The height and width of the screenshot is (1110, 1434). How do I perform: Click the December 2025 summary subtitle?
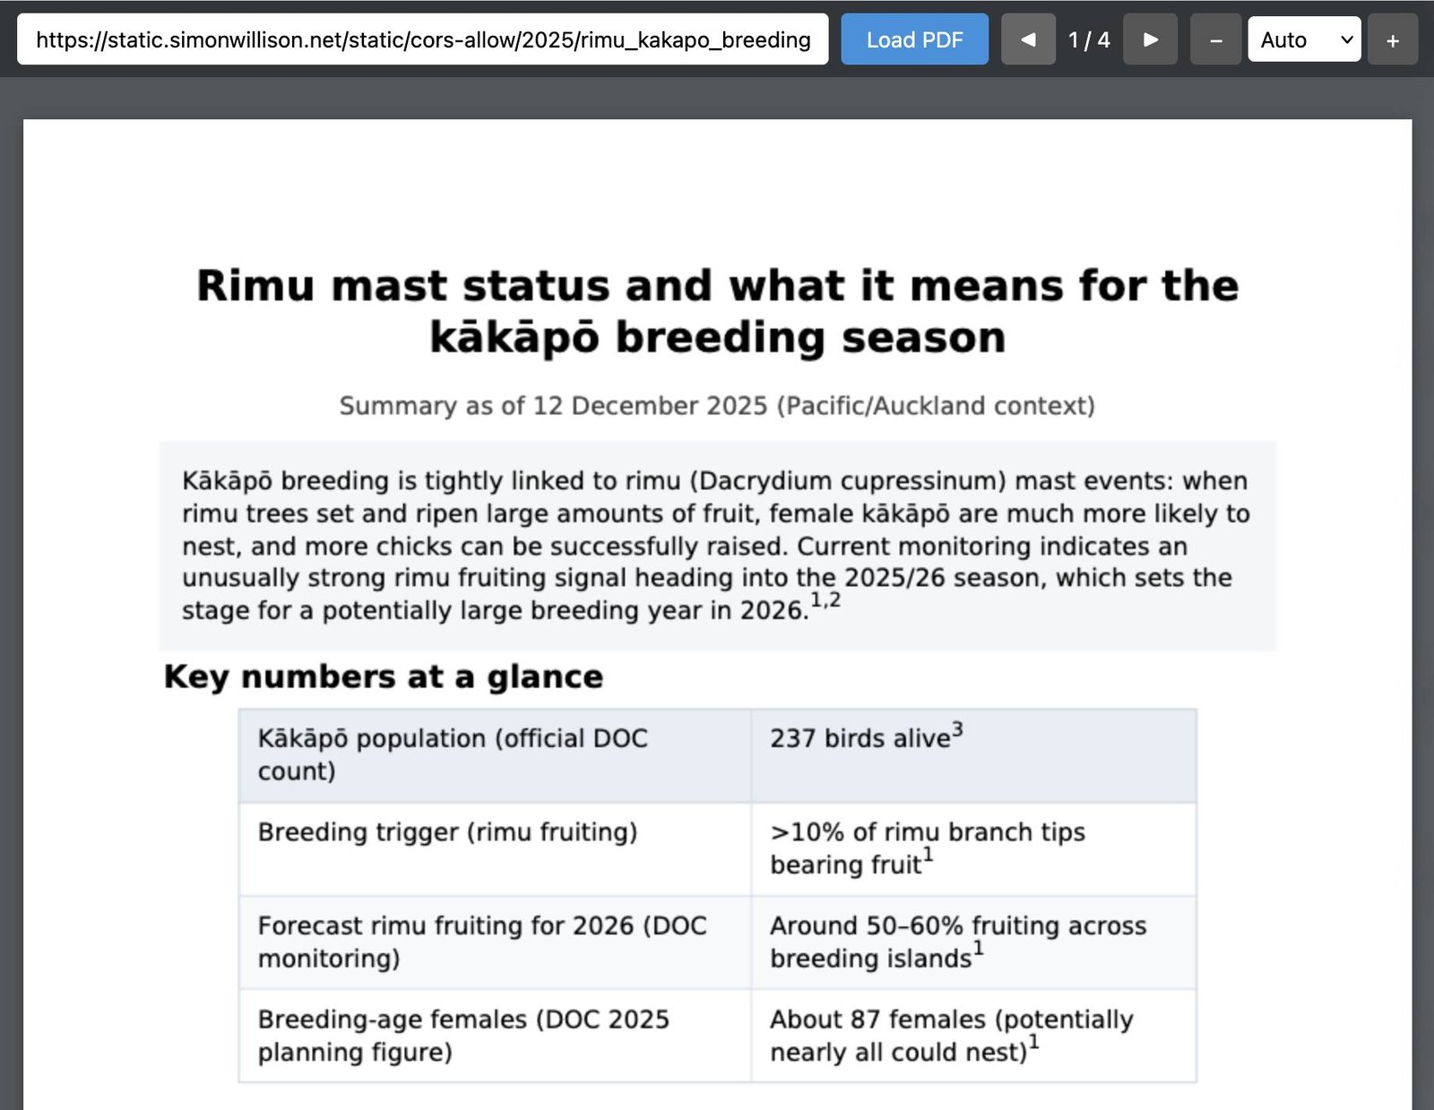tap(717, 405)
